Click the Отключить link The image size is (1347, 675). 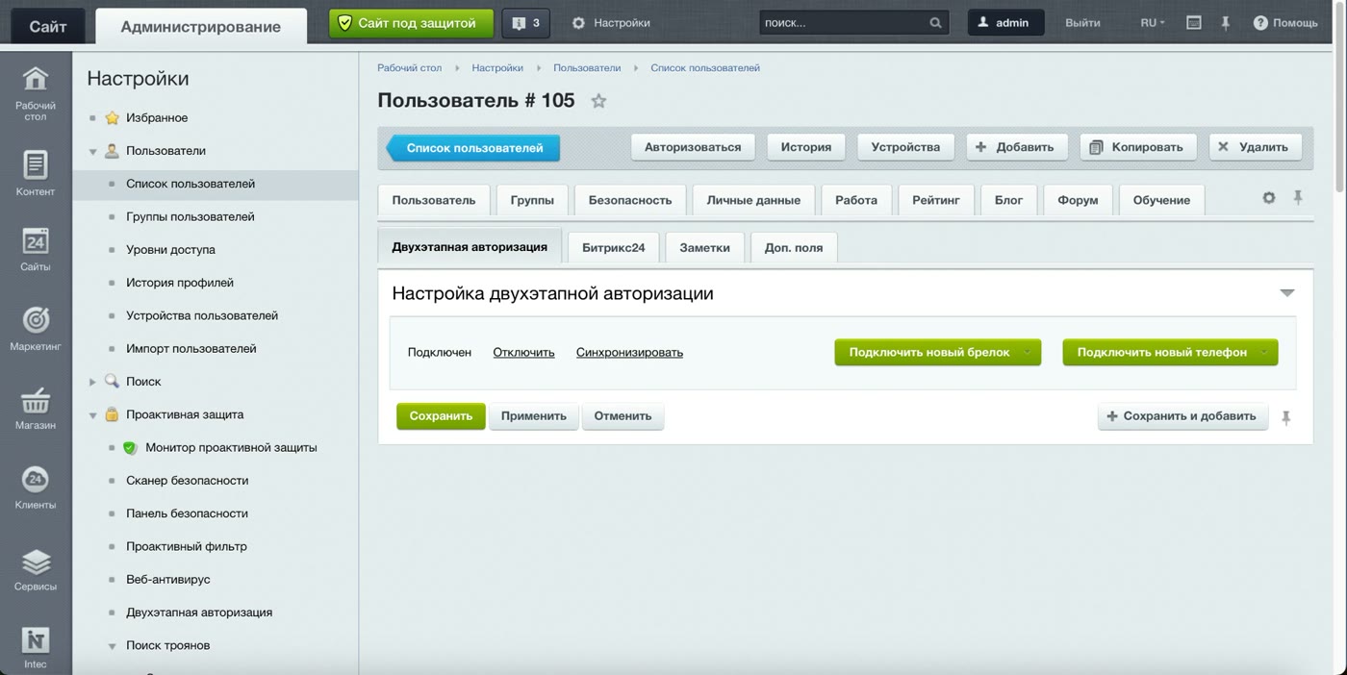coord(523,352)
